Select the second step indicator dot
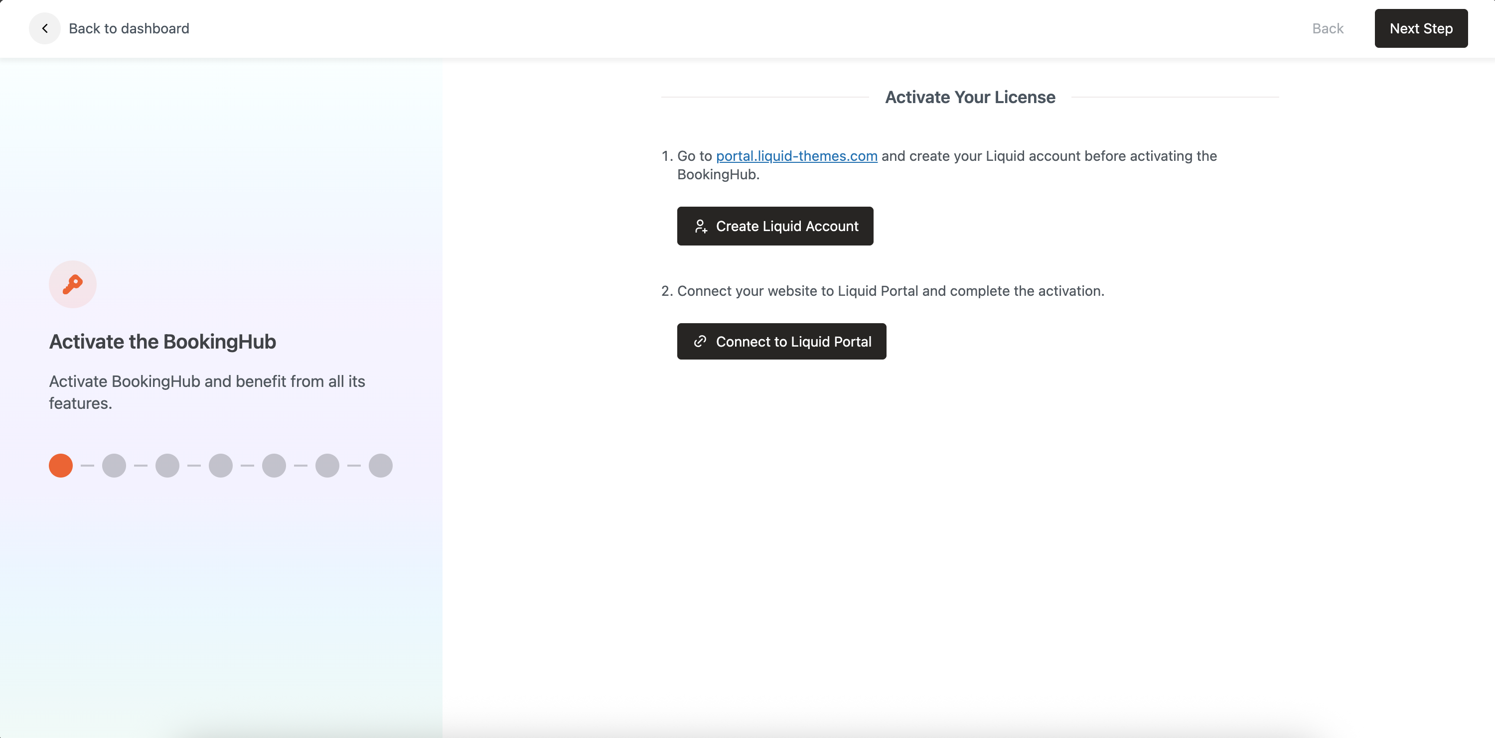The image size is (1495, 738). tap(114, 466)
